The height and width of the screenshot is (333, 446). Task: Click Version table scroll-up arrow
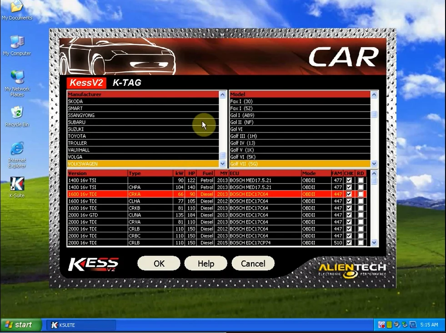coord(374,173)
